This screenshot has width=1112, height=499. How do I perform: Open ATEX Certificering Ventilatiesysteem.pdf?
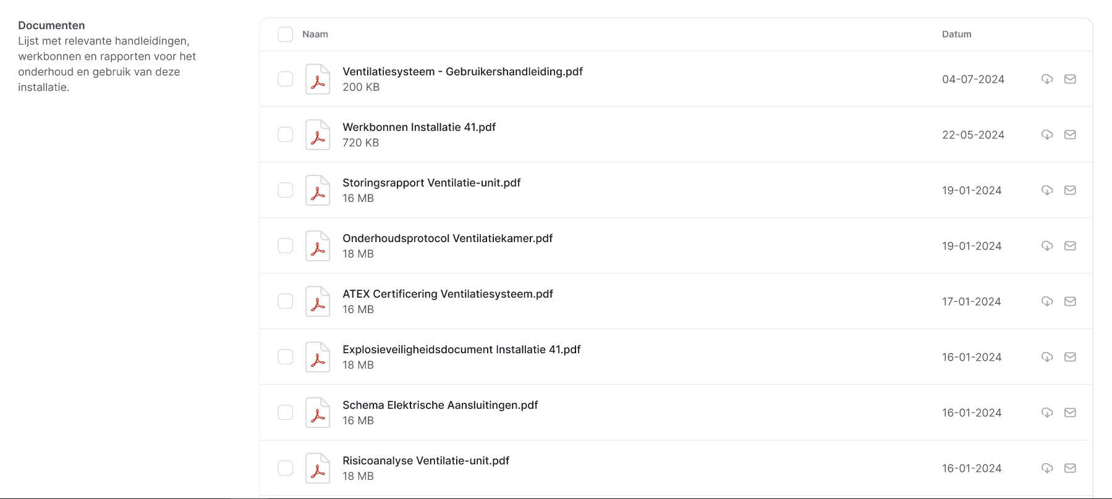(448, 294)
